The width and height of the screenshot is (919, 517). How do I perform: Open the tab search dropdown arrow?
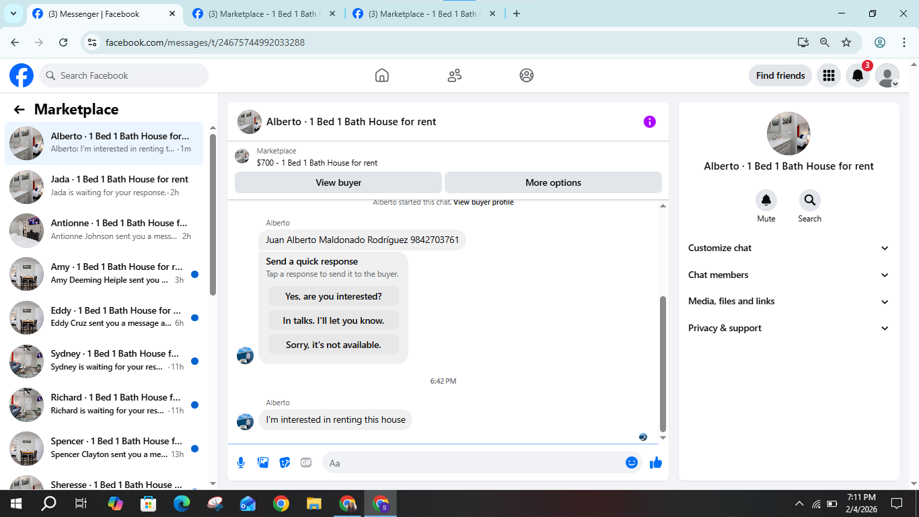13,13
